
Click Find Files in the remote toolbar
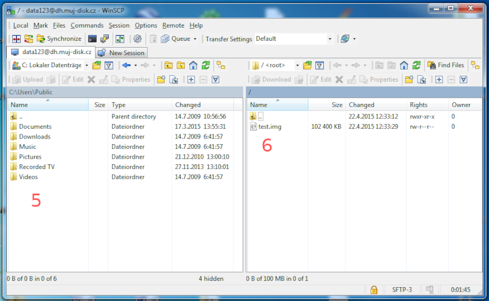coord(446,65)
